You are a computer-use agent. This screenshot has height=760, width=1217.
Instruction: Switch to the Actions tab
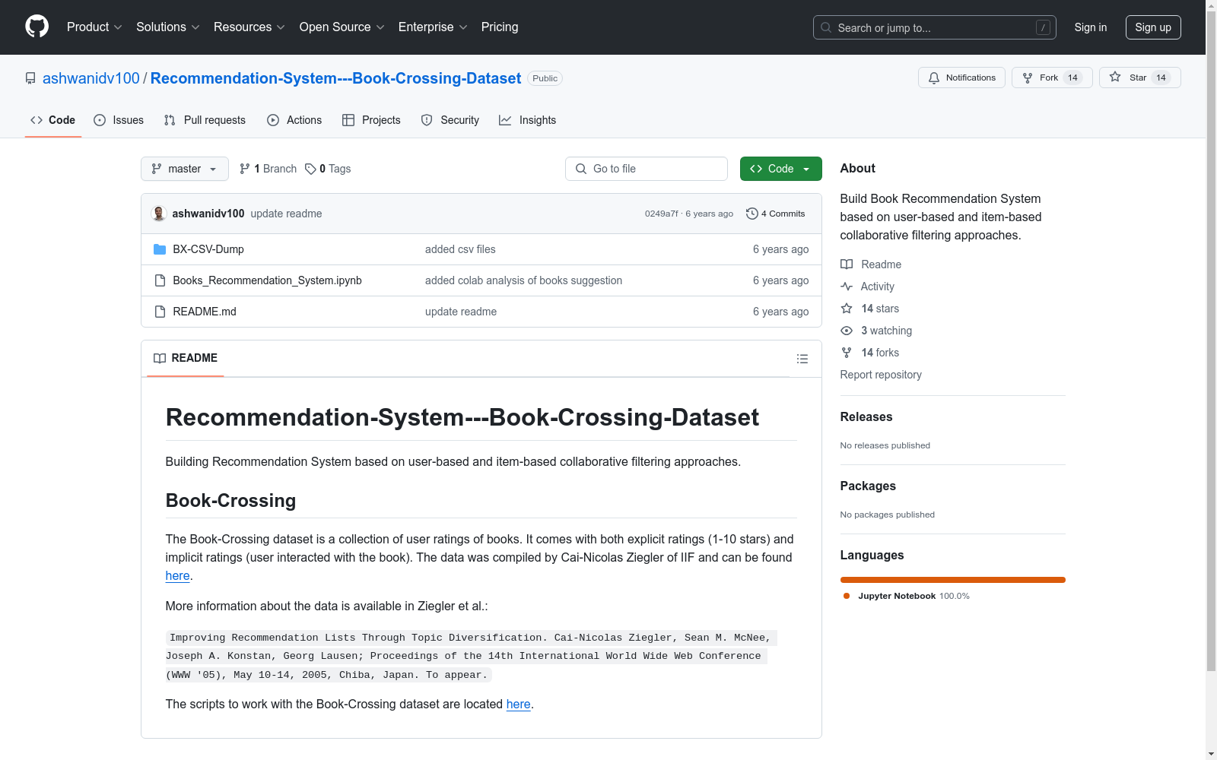tap(294, 120)
